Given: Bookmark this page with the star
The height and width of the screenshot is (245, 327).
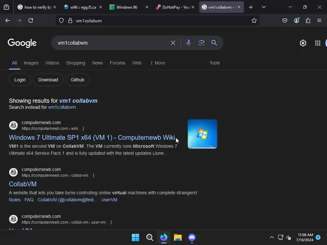Looking at the screenshot, I should click(254, 21).
